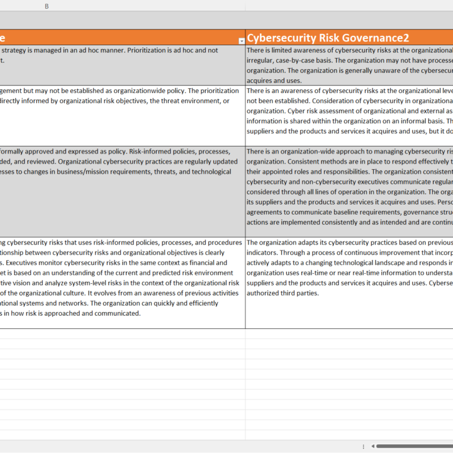Select cell starting 'There is an organization-wide approach'
Viewport: 453px width, 453px height.
click(349, 192)
